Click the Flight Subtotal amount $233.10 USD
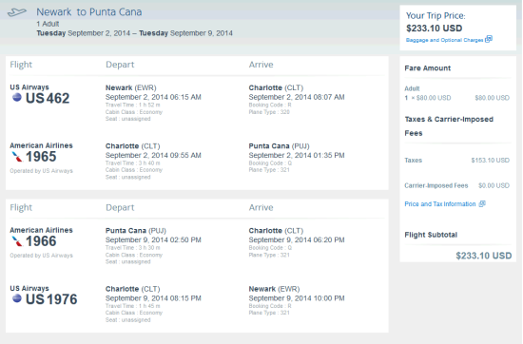Screen dimensions: 523x344 pyautogui.click(x=484, y=256)
